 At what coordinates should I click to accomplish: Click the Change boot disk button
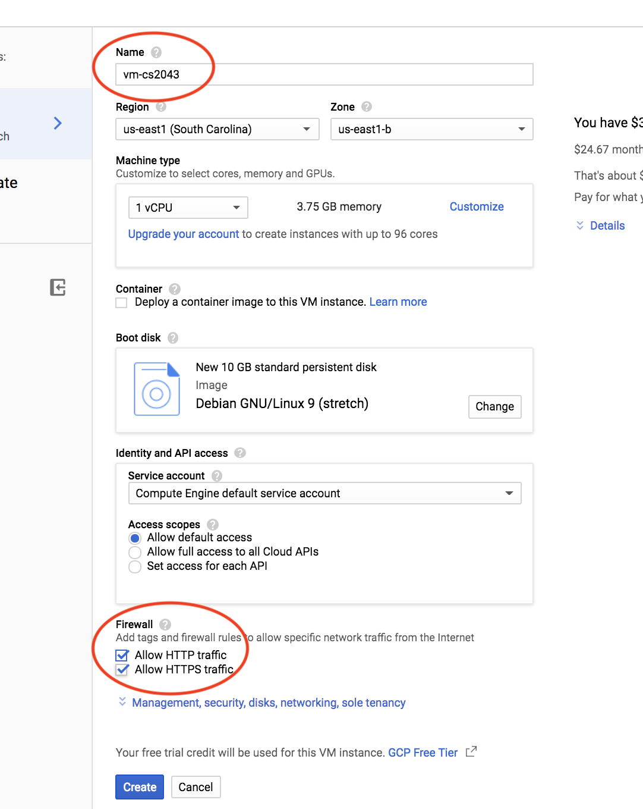coord(495,407)
